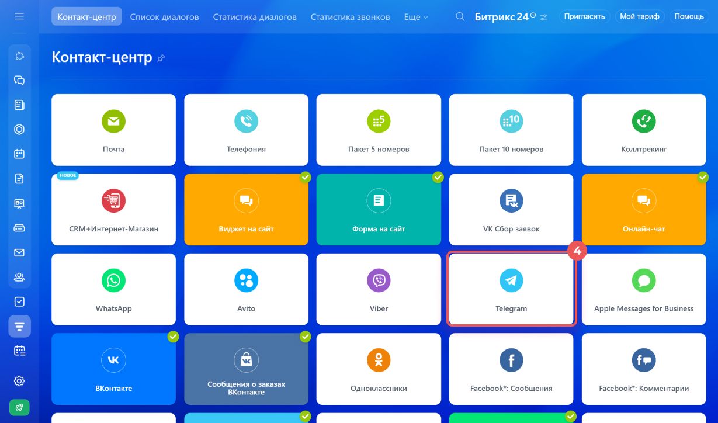Select the CRM funnel icon in sidebar
Viewport: 718px width, 423px height.
point(19,326)
